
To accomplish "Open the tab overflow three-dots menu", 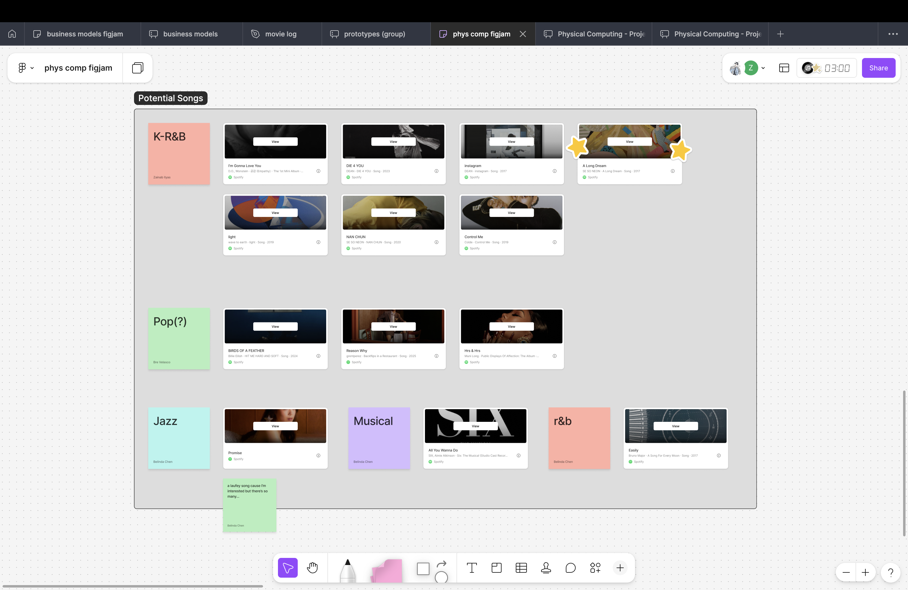I will point(893,34).
